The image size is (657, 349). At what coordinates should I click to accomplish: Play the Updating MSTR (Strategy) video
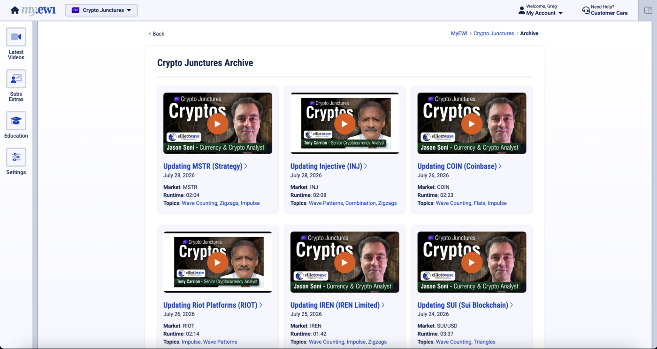click(218, 124)
